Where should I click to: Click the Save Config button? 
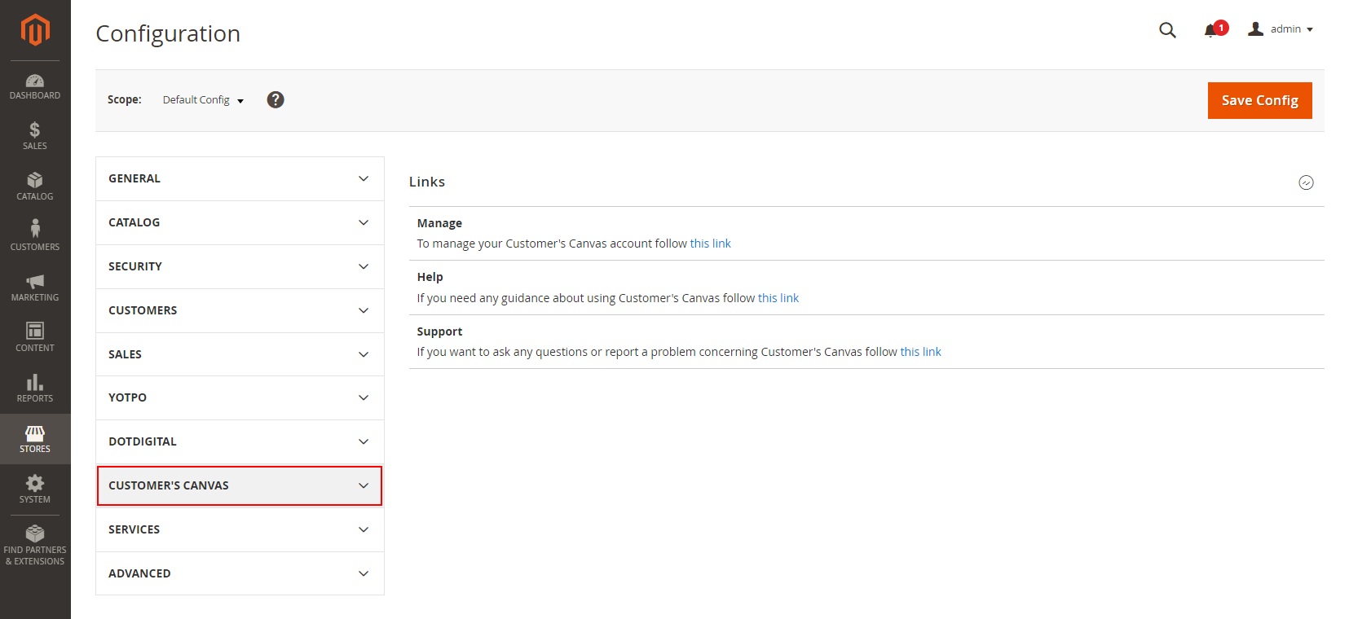[x=1259, y=100]
